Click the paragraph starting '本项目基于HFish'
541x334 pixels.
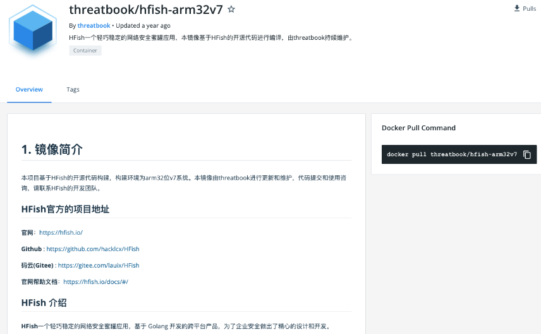click(x=184, y=183)
